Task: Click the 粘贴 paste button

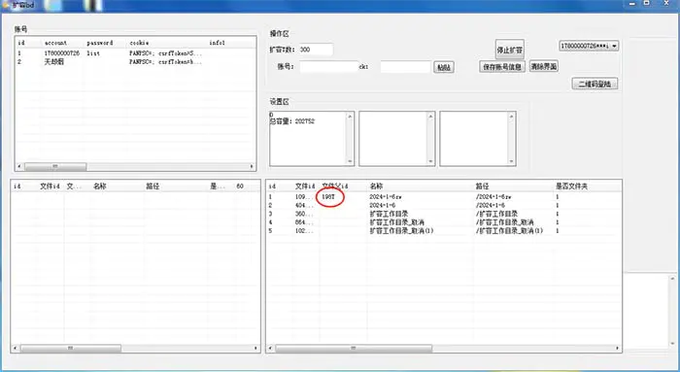Action: 444,67
